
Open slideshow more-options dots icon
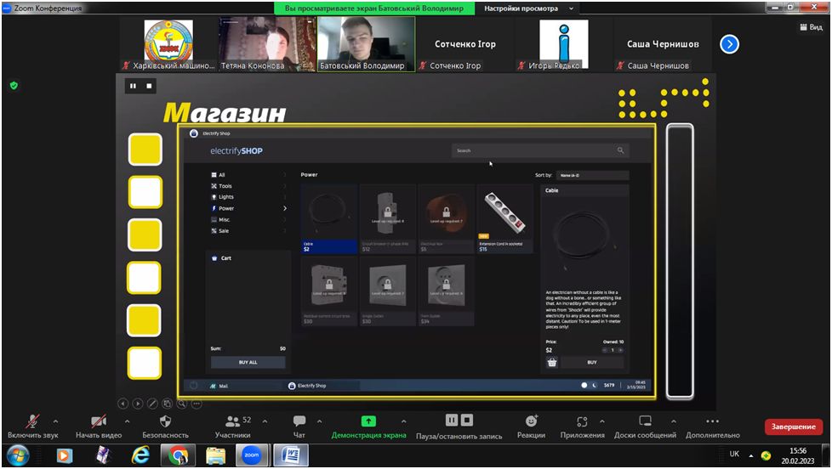coord(197,404)
